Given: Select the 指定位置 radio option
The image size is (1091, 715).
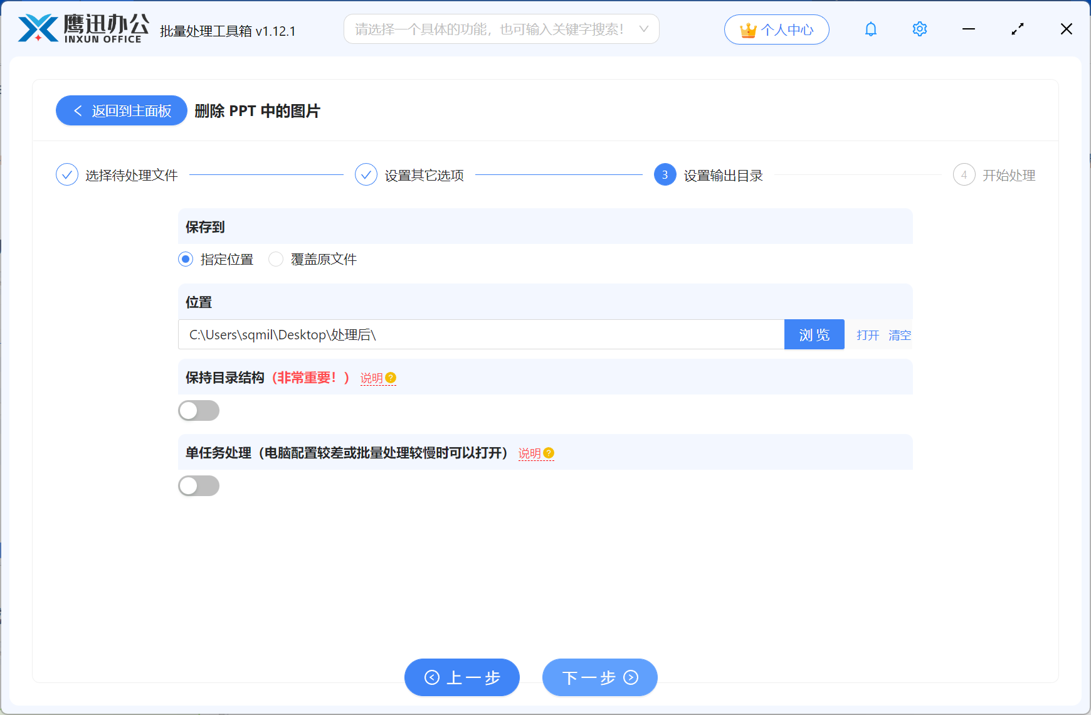Looking at the screenshot, I should pyautogui.click(x=185, y=259).
